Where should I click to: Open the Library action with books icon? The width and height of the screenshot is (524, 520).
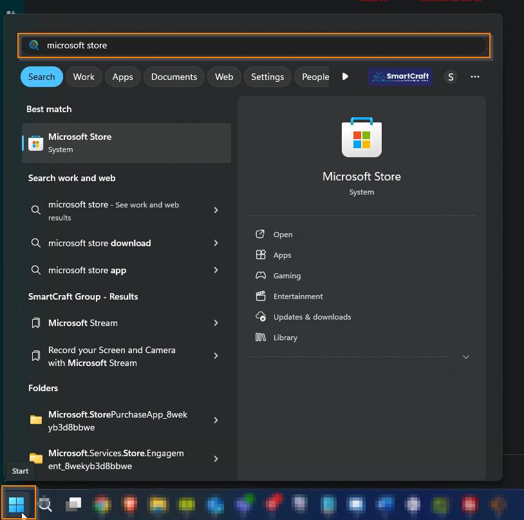coord(276,338)
